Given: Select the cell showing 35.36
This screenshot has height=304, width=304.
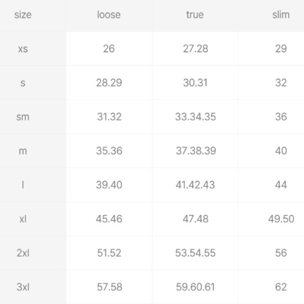Looking at the screenshot, I should (109, 151).
